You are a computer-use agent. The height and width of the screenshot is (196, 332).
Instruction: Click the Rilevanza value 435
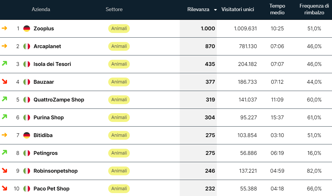click(210, 64)
